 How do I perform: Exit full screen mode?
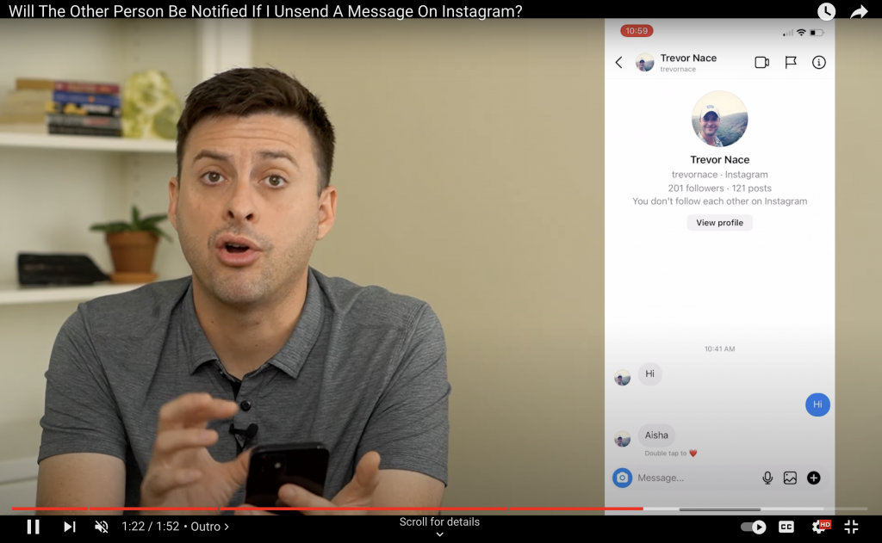[x=851, y=527]
